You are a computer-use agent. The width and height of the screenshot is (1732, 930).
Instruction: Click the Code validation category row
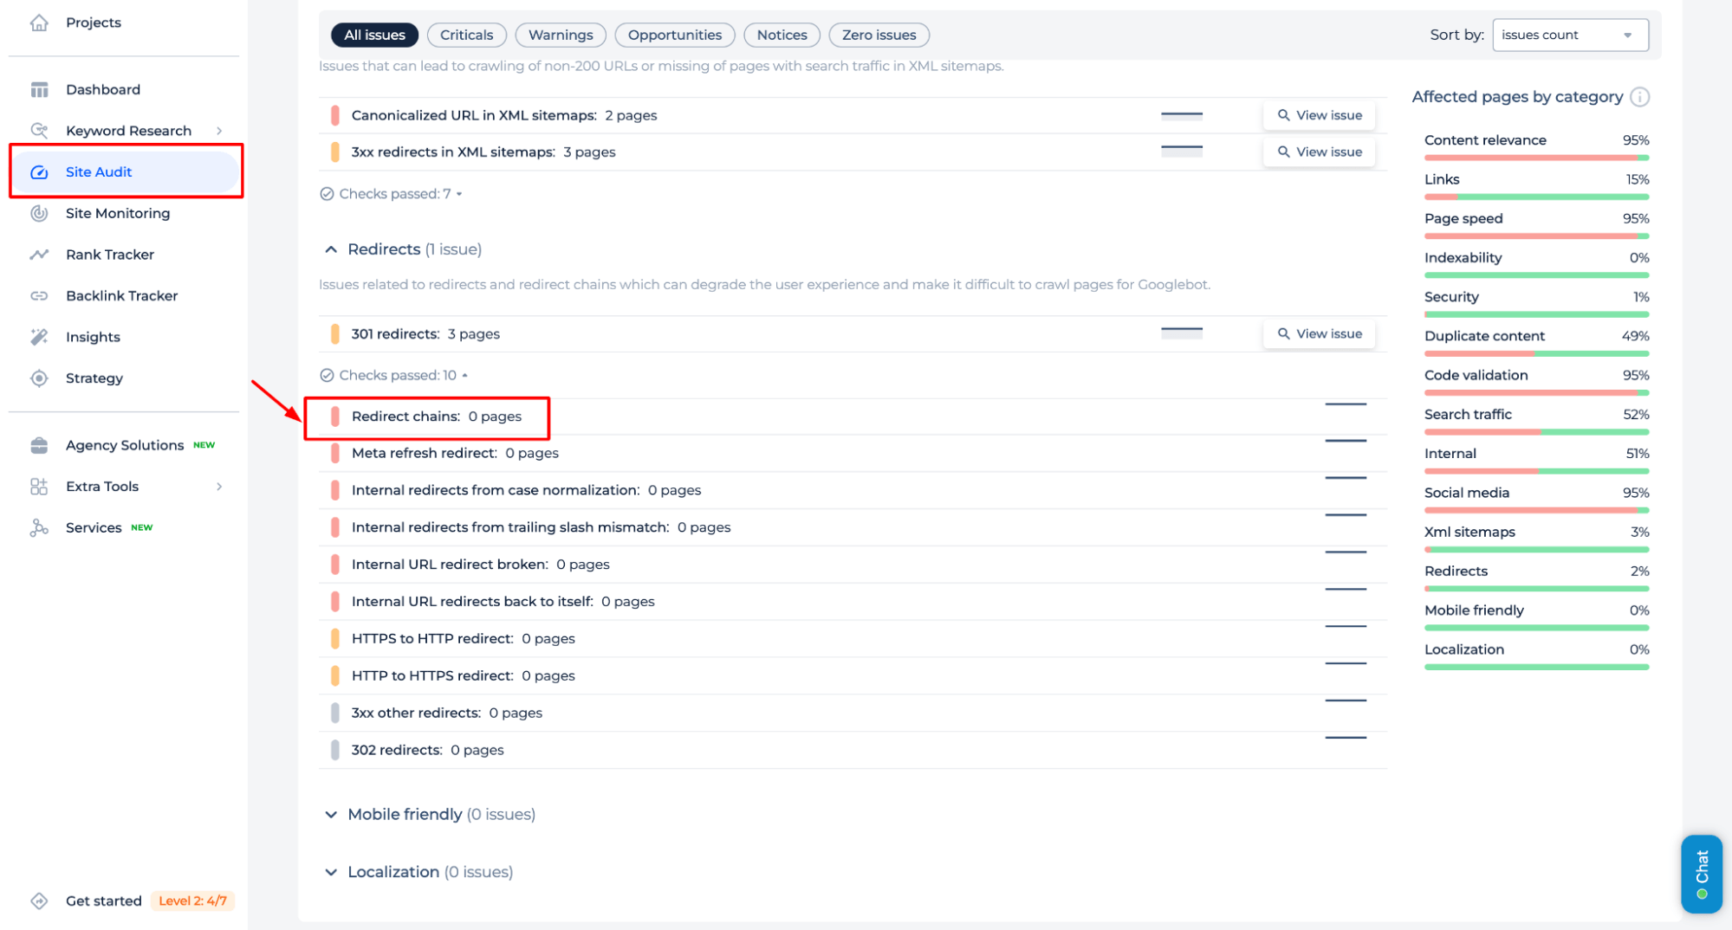pyautogui.click(x=1536, y=381)
